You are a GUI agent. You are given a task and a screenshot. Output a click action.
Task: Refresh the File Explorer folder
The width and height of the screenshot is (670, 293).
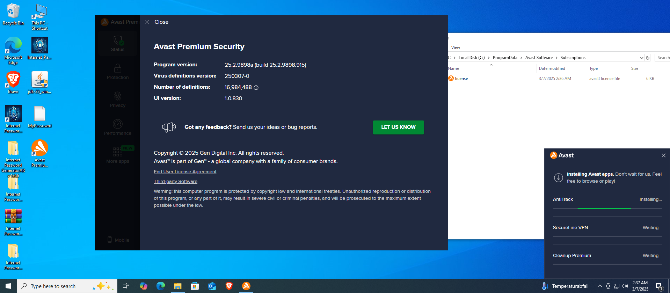pyautogui.click(x=648, y=58)
